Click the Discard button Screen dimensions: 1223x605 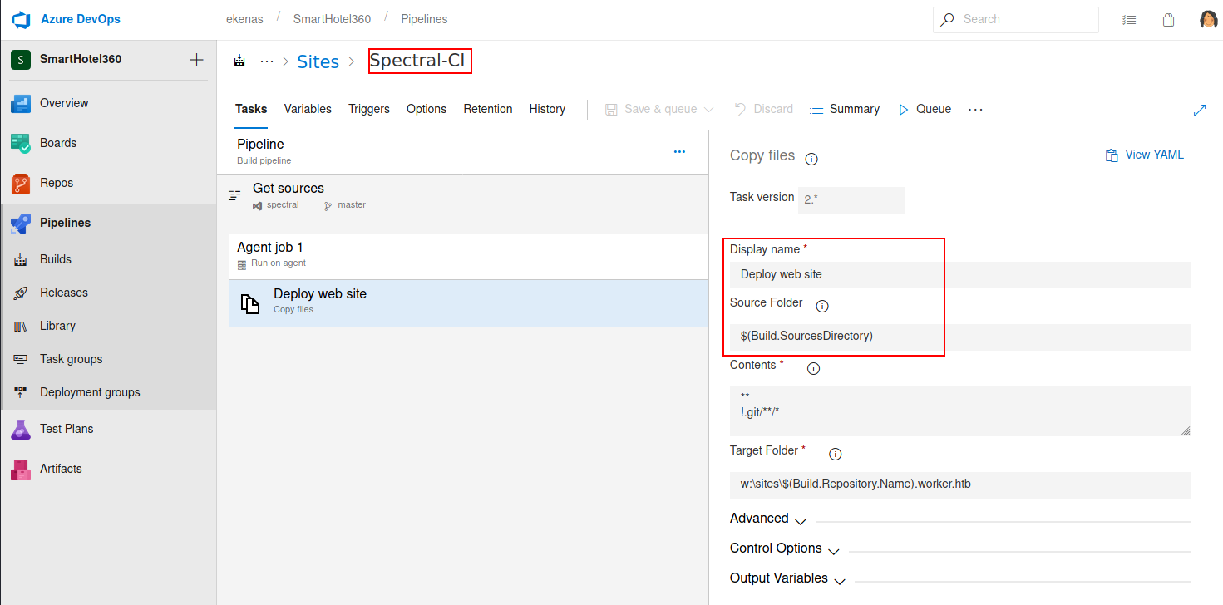763,109
